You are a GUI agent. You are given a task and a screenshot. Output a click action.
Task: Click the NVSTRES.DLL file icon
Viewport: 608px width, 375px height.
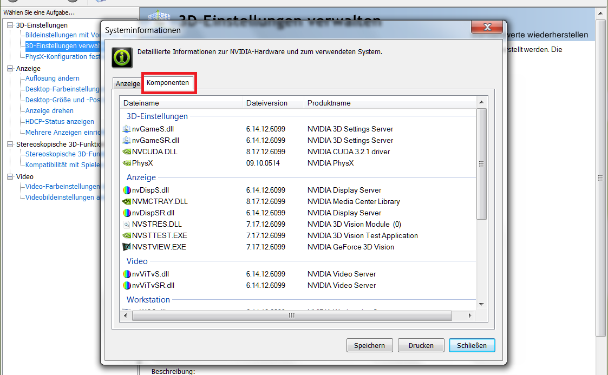tap(126, 225)
